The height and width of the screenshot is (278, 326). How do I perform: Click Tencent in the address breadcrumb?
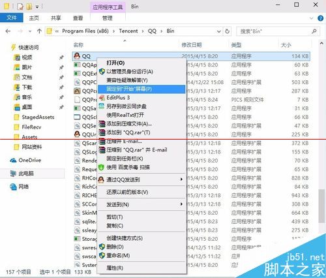128,31
